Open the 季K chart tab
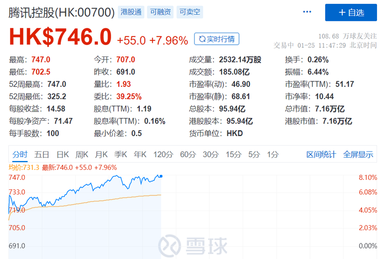 tap(121, 154)
